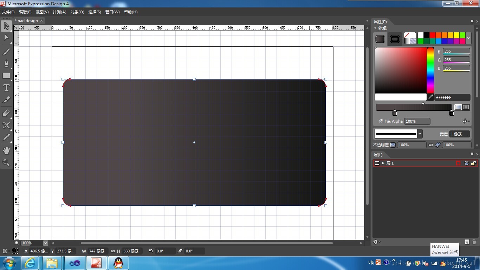The height and width of the screenshot is (270, 480).
Task: Click the eyedropper next to the hex field
Action: pos(430,97)
